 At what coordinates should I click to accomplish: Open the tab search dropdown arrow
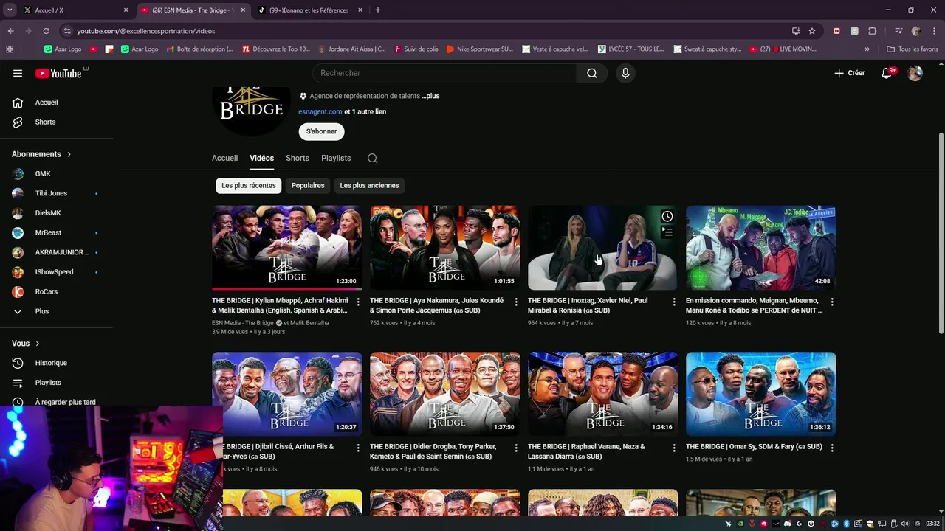point(10,10)
